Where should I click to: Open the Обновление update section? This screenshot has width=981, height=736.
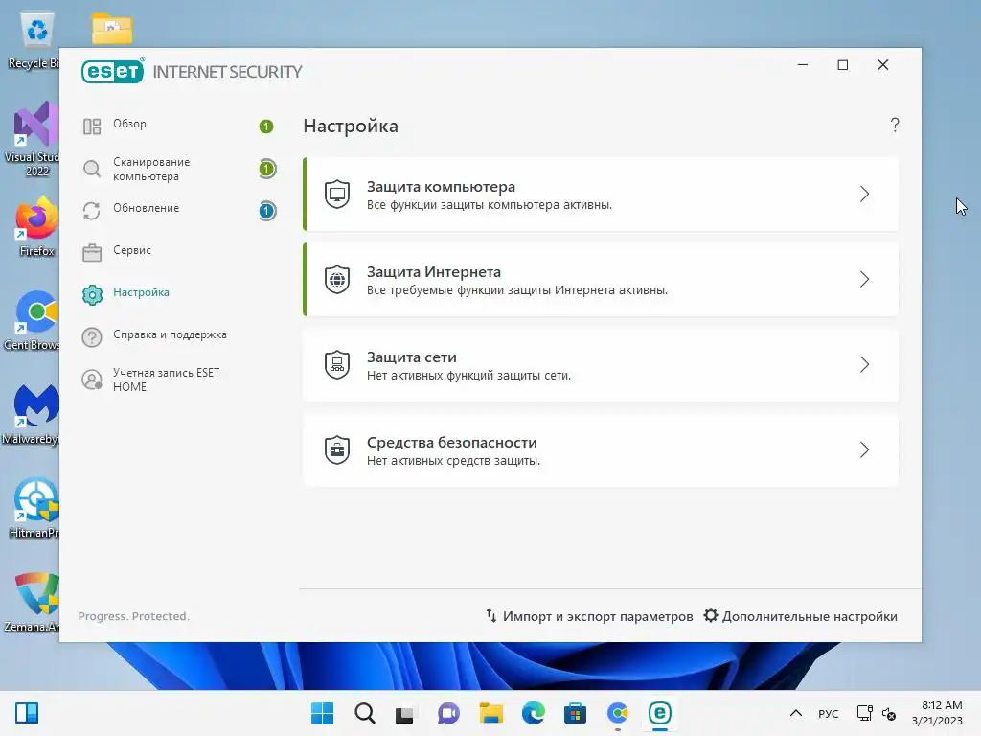146,208
